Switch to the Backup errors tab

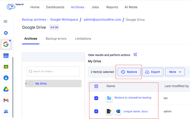coord(56,39)
